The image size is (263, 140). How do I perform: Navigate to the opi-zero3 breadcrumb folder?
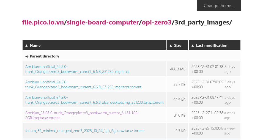(157, 23)
